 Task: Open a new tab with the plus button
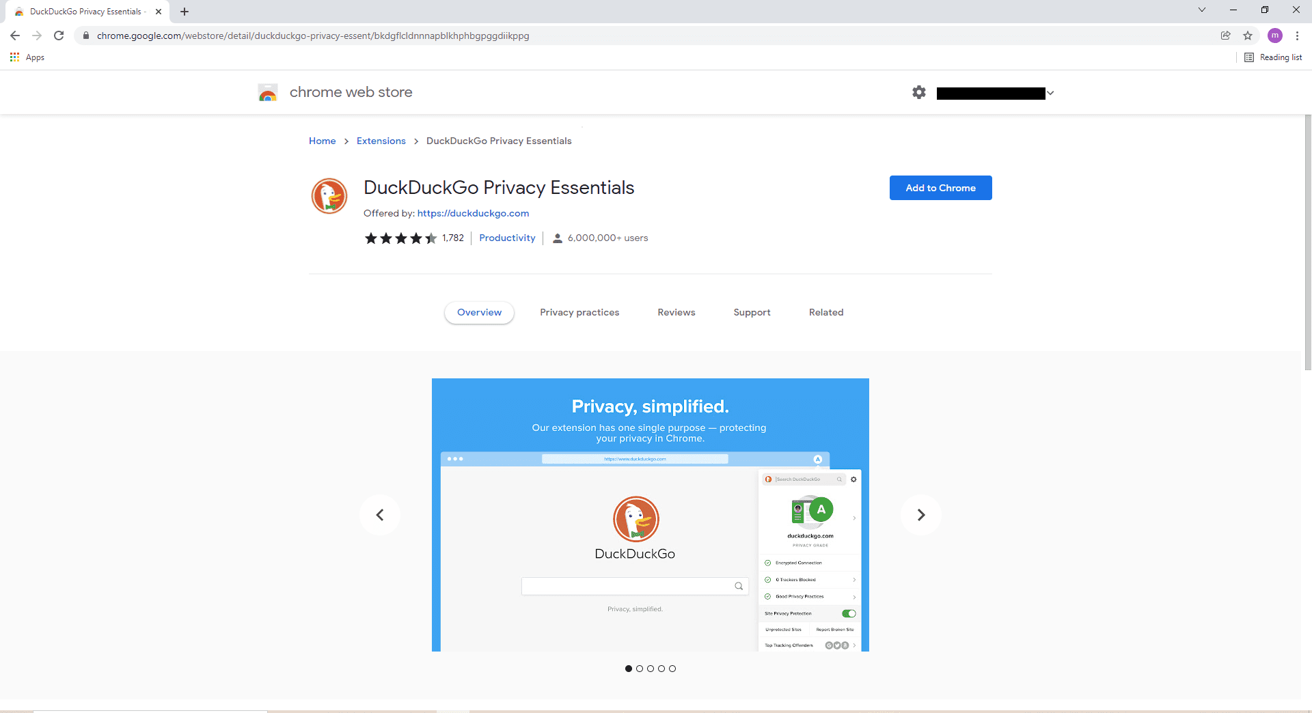(x=184, y=12)
